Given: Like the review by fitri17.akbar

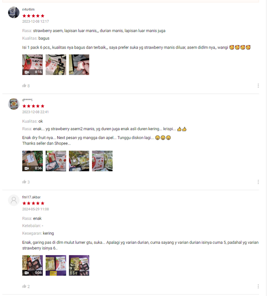Looking at the screenshot, I should pyautogui.click(x=24, y=286).
